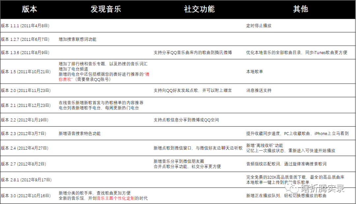Select the 版本 2.8.1 (2012年9月17日) label
This screenshot has height=204, width=356.
pos(26,179)
